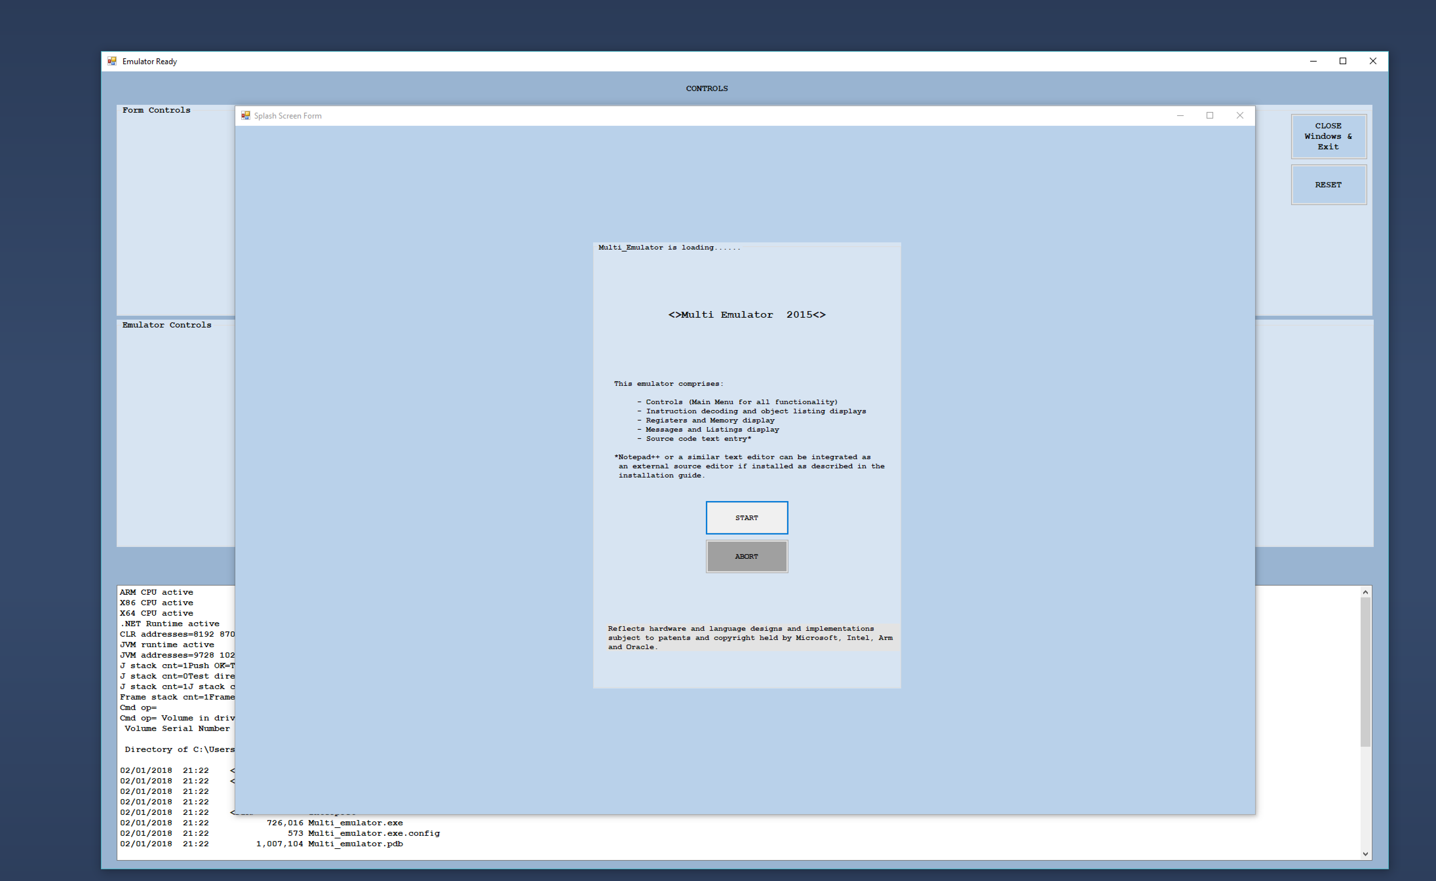Click the 'Emulator Controls' group label
Image resolution: width=1436 pixels, height=881 pixels.
167,325
